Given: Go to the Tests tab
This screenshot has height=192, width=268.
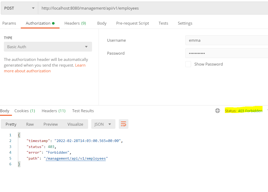Looking at the screenshot, I should point(163,23).
